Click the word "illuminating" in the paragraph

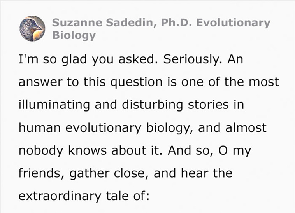coord(54,105)
